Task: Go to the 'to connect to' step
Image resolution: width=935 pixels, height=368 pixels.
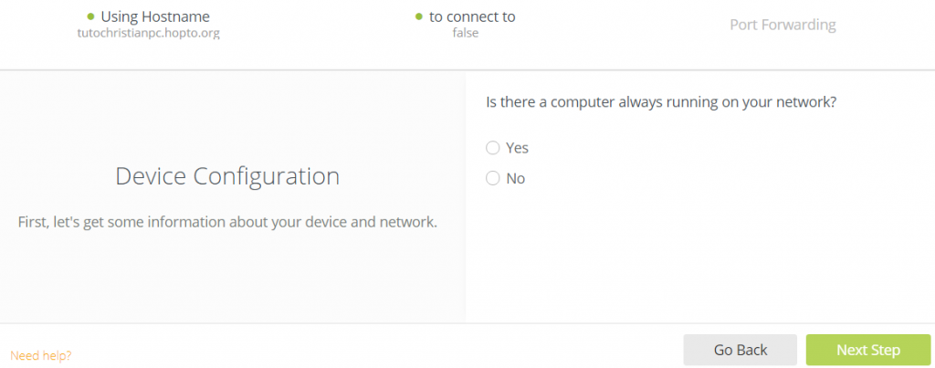Action: tap(472, 16)
